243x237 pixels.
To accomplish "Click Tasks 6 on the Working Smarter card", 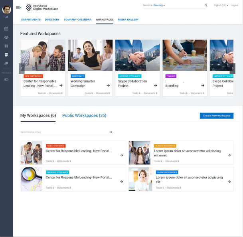I will (89, 93).
